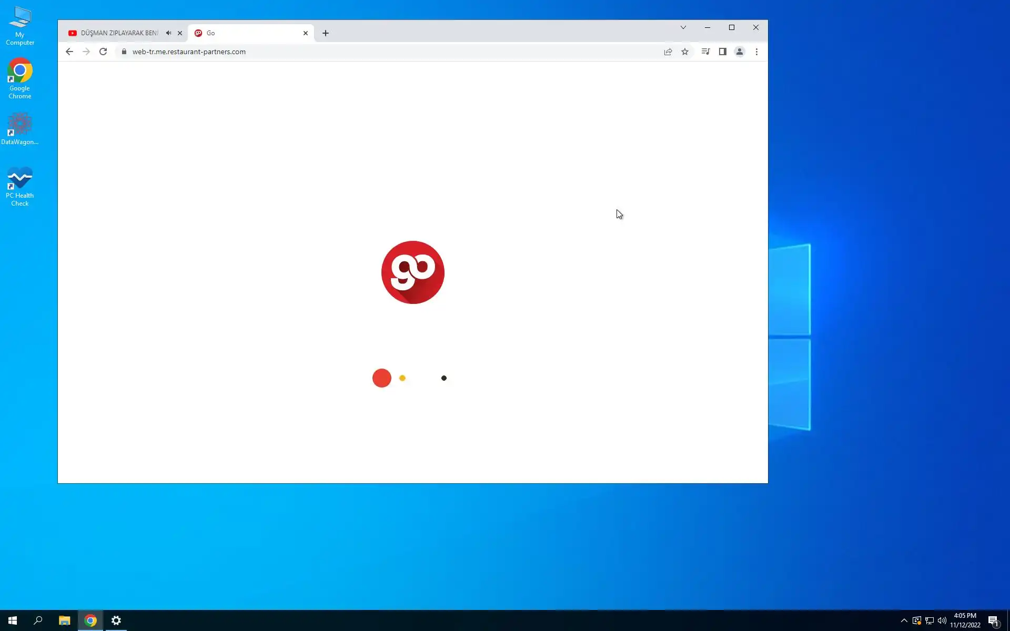This screenshot has width=1010, height=631.
Task: Click the share page icon
Action: pyautogui.click(x=668, y=52)
